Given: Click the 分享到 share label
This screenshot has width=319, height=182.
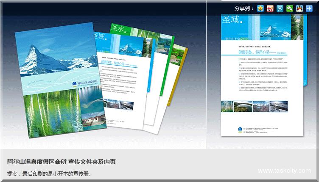Looking at the screenshot, I should point(243,8).
